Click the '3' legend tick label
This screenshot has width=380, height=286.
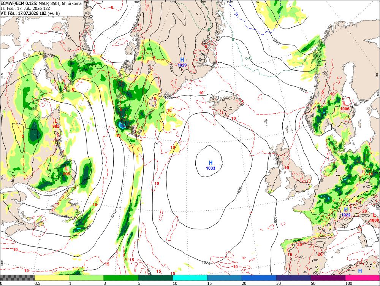pos(105,283)
